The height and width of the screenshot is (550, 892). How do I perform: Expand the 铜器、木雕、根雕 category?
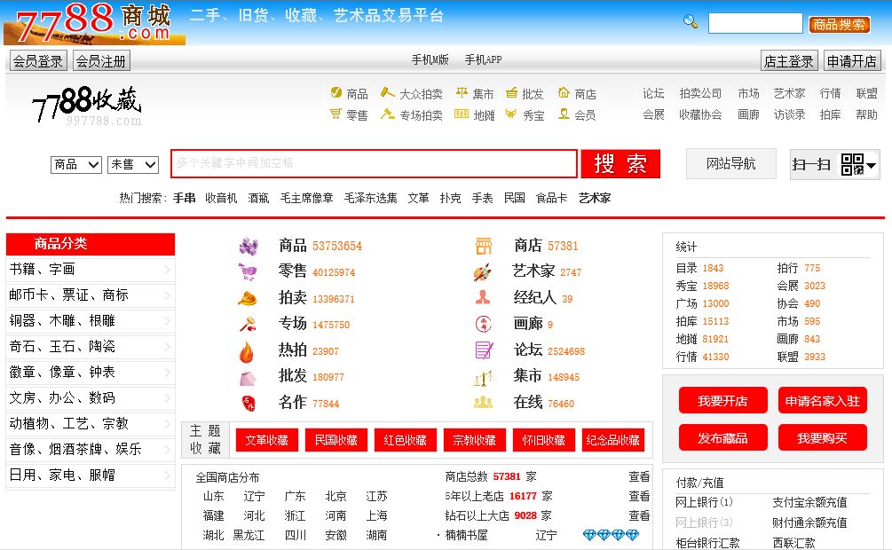[x=91, y=321]
